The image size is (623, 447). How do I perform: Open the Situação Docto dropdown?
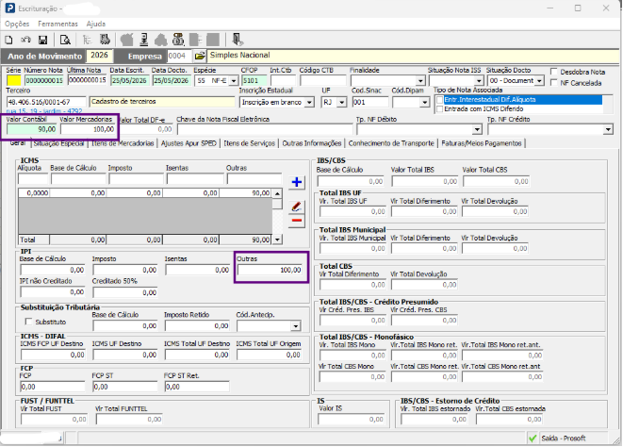[539, 81]
